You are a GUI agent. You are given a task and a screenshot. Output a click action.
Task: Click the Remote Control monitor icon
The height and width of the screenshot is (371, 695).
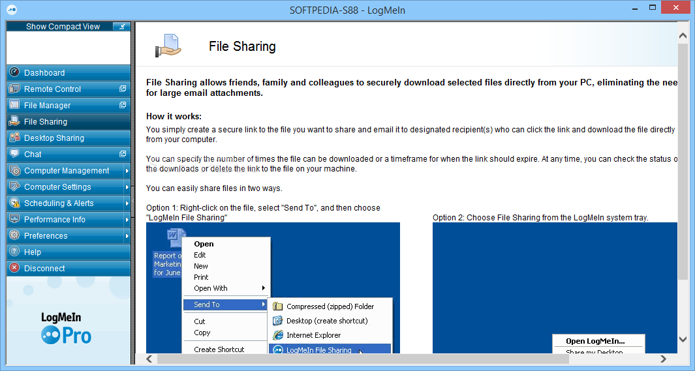click(x=14, y=89)
